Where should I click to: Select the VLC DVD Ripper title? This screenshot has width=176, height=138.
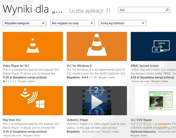(x=141, y=120)
